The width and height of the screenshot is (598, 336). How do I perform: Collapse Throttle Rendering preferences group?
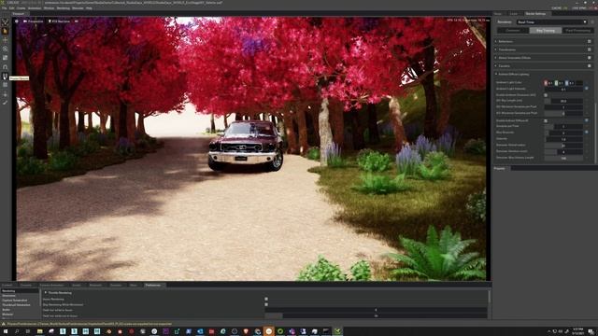point(46,292)
